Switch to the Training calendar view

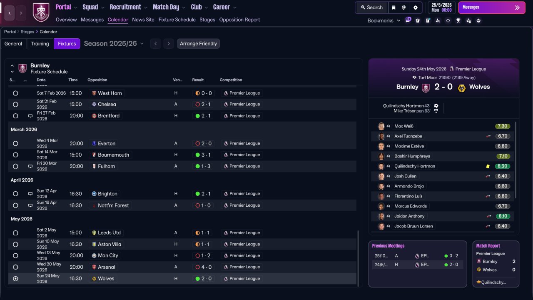[x=40, y=44]
